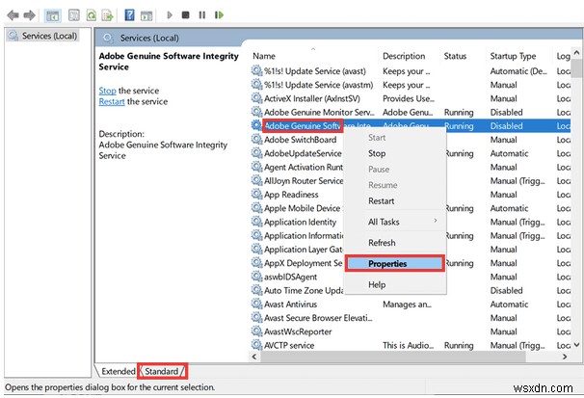The image size is (584, 398).
Task: Click 'This is Audio...' description cell
Action: tap(409, 345)
